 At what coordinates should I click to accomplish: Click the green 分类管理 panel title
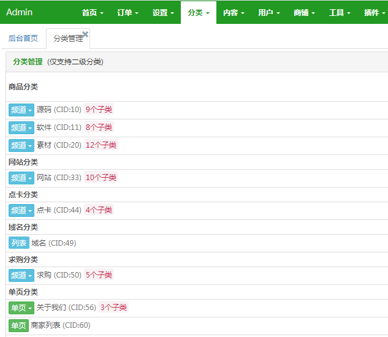(x=28, y=62)
